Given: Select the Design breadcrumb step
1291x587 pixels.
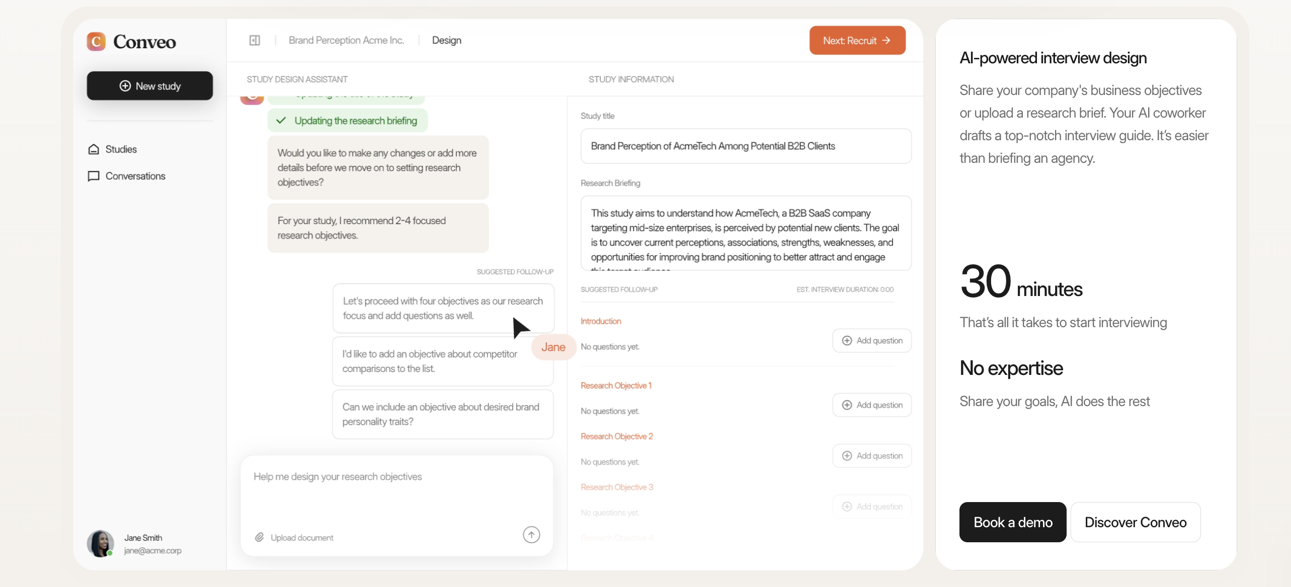Looking at the screenshot, I should (x=446, y=40).
